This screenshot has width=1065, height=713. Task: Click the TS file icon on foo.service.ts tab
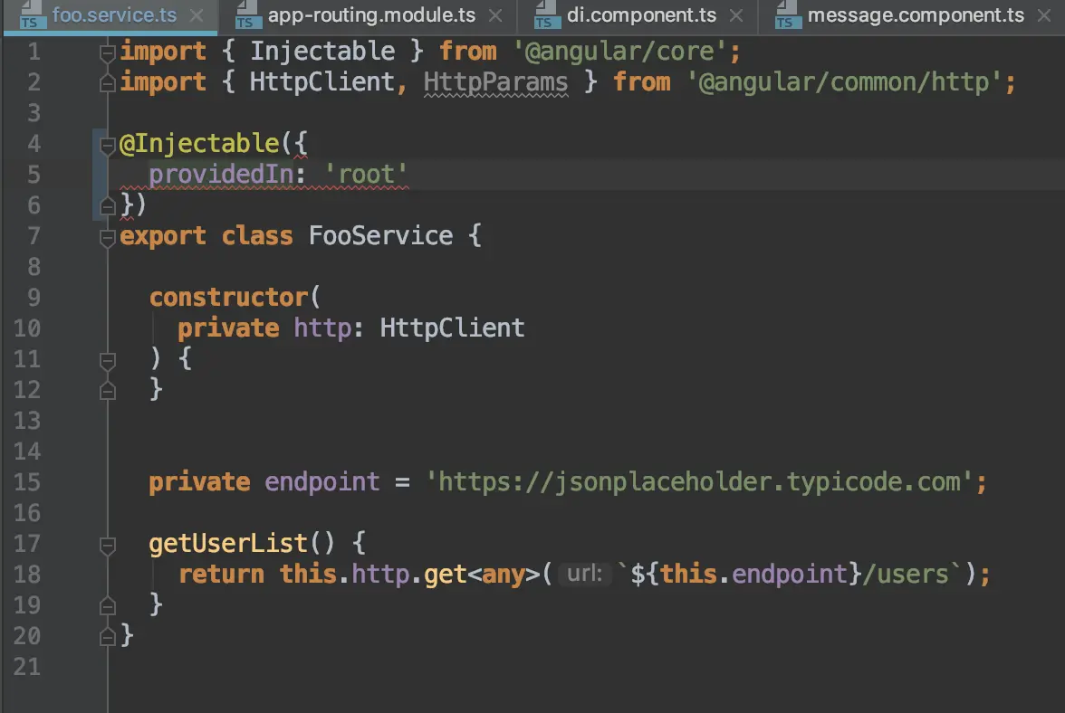tap(32, 14)
